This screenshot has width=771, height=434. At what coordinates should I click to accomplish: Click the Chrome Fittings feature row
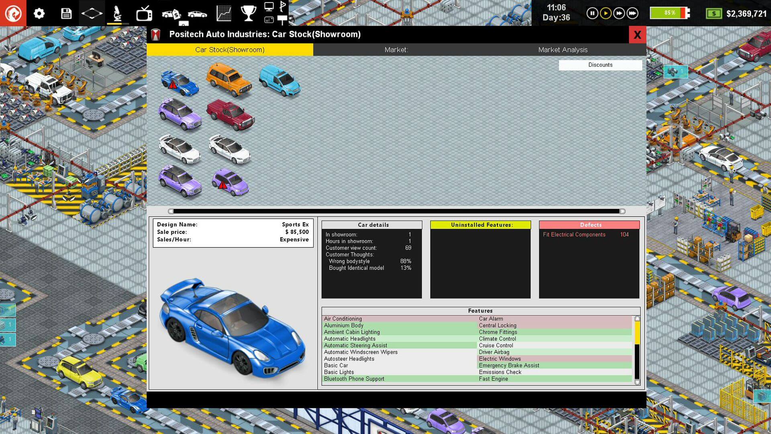555,332
